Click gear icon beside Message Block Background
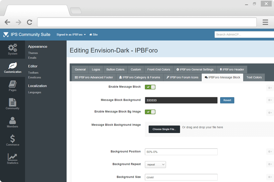Viewport: 274px width, 182px height. (270, 100)
